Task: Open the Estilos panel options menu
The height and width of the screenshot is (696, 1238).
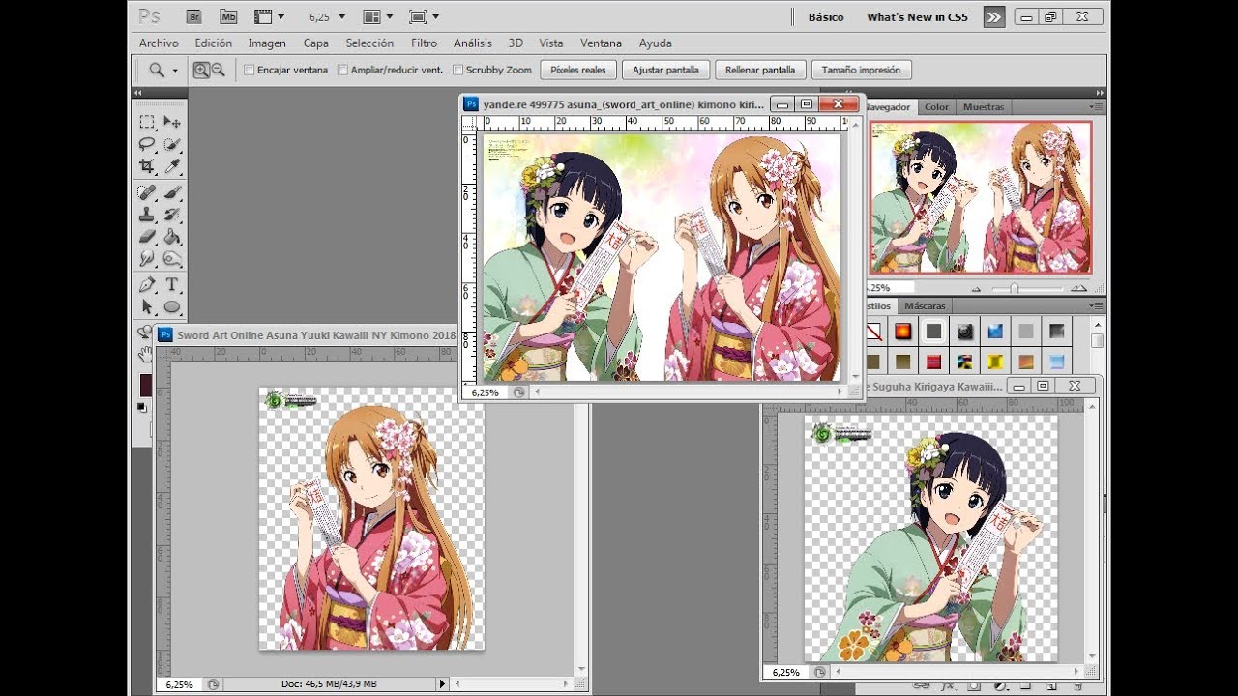Action: pyautogui.click(x=1096, y=305)
